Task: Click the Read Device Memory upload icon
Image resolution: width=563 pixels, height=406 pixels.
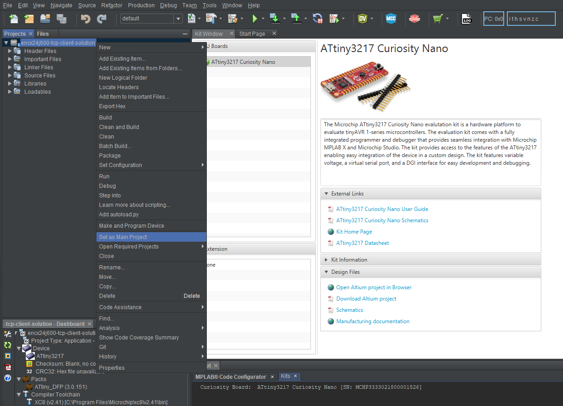Action: (296, 19)
